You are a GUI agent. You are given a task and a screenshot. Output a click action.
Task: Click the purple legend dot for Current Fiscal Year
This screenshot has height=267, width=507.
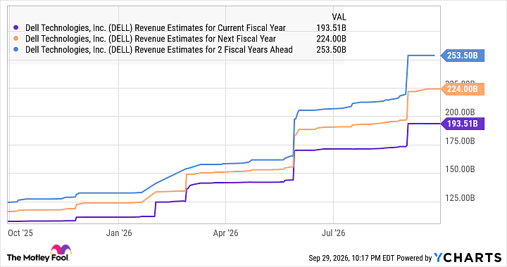tap(15, 27)
